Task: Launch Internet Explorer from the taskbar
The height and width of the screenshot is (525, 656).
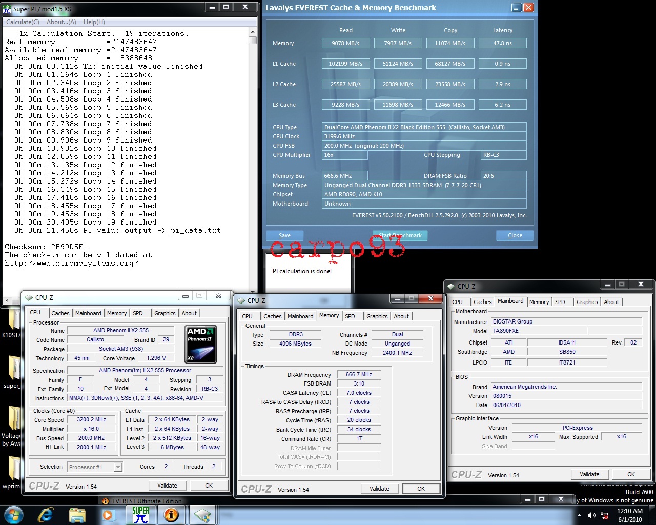Action: [x=46, y=515]
